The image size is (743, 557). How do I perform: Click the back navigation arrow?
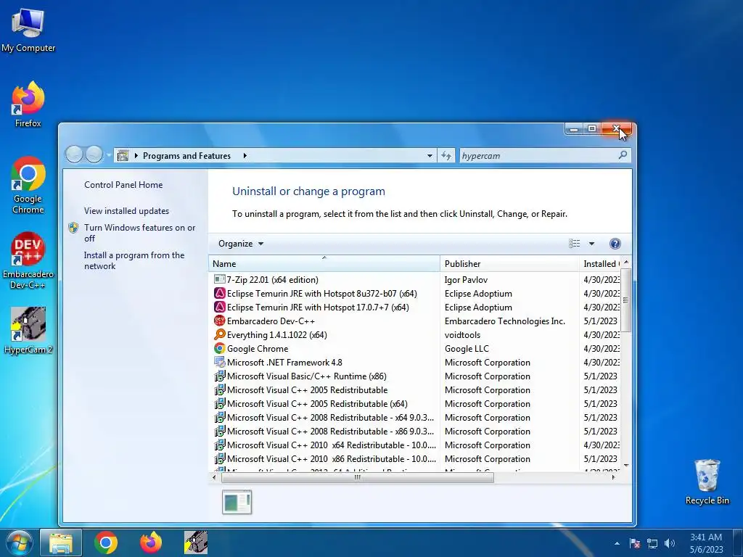[x=74, y=154]
